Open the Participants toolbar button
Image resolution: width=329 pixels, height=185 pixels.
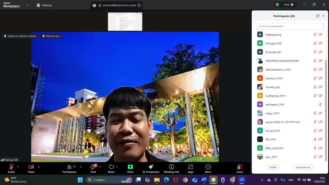click(x=69, y=169)
